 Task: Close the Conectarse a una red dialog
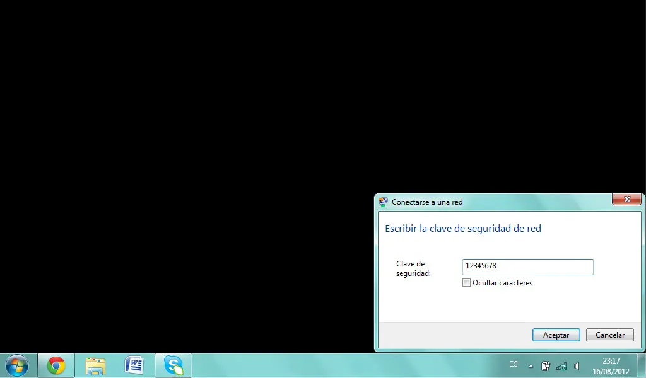(626, 199)
